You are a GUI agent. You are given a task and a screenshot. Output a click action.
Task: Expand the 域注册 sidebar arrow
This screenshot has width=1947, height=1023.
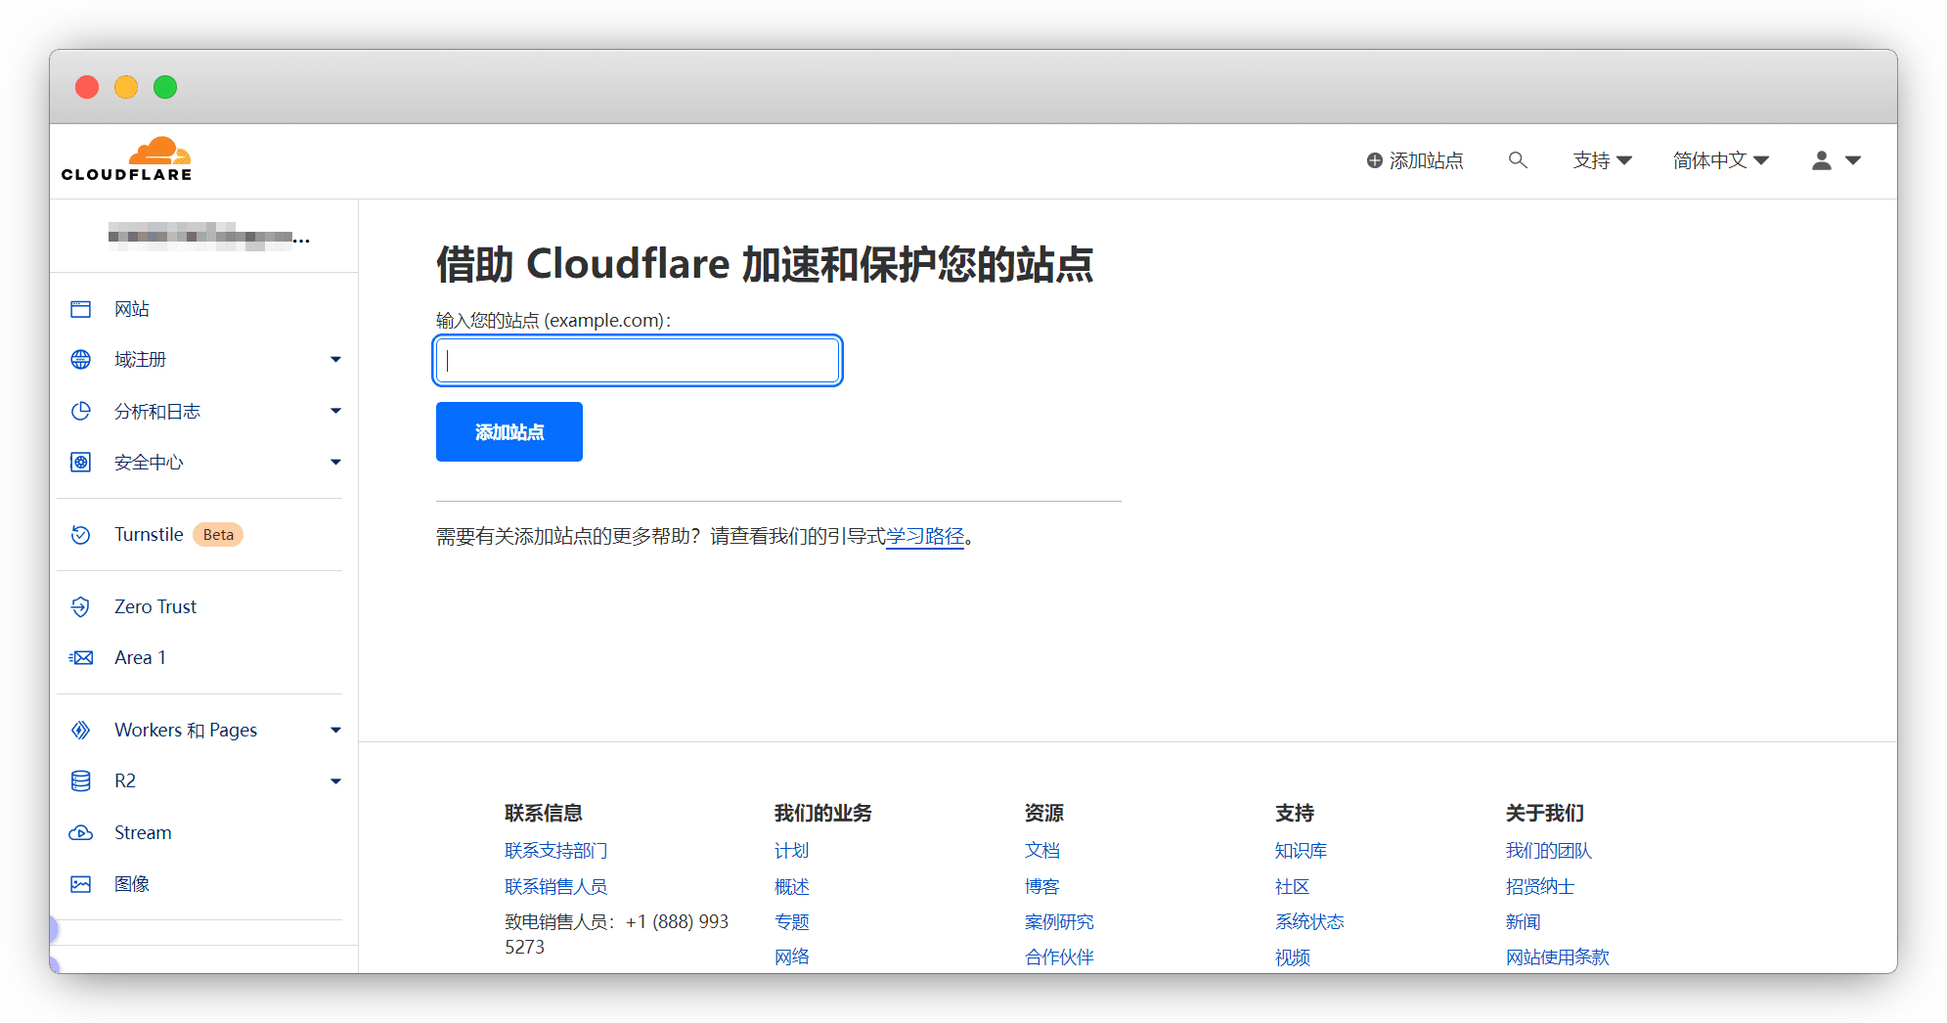tap(335, 360)
